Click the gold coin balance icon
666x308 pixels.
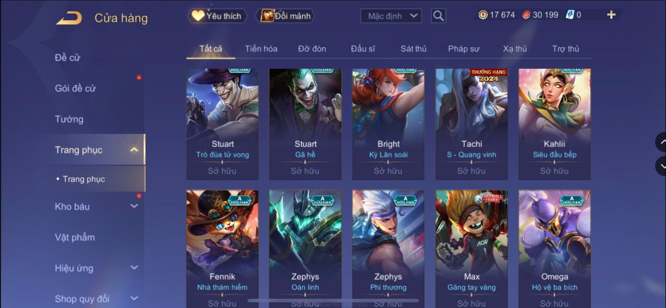[x=483, y=15]
